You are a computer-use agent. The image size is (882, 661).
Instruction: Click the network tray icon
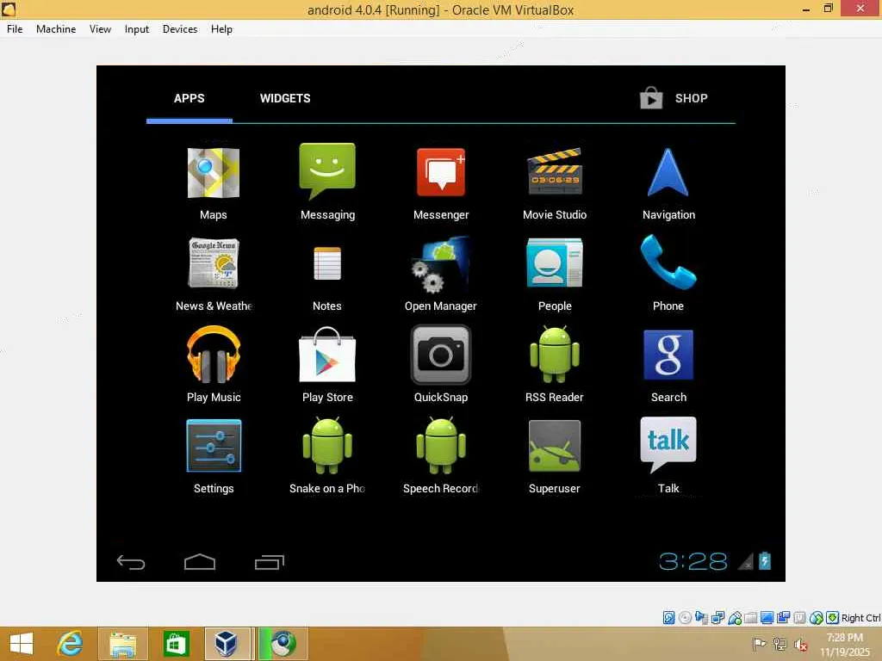[x=780, y=644]
